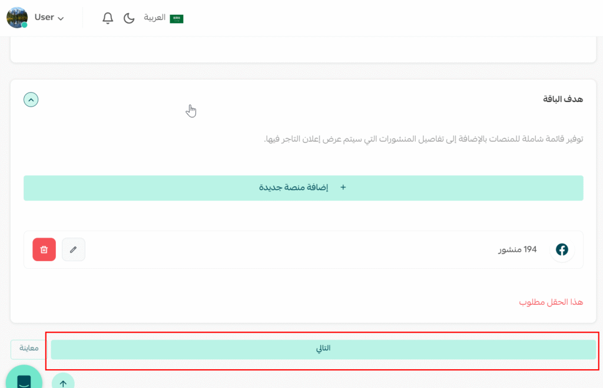603x388 pixels.
Task: Edit the Facebook entry with pencil icon
Action: 74,249
